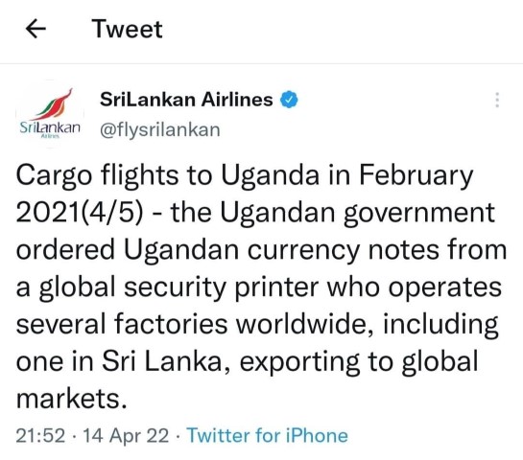Click 'global security printer' phrase in tweet
The image size is (523, 460).
pyautogui.click(x=179, y=287)
